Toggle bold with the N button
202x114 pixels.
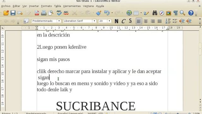(116, 21)
